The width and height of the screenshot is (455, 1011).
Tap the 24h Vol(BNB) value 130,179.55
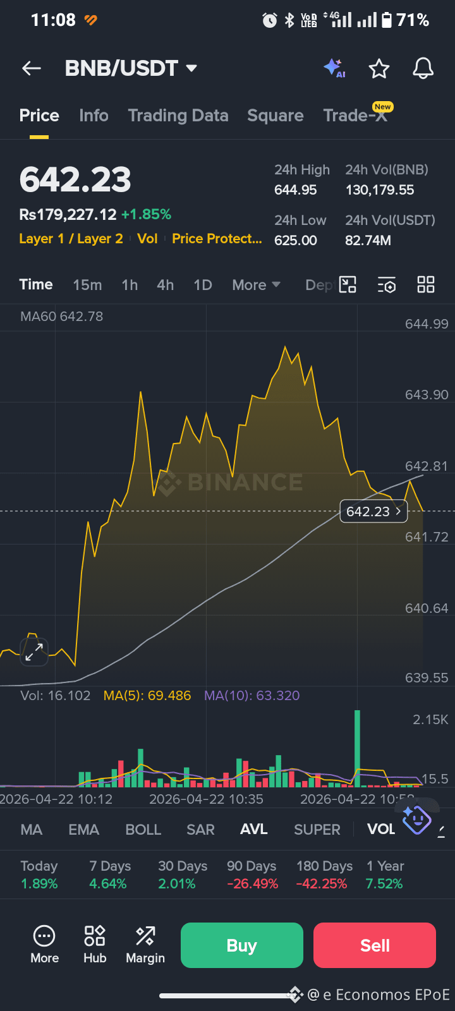(380, 190)
